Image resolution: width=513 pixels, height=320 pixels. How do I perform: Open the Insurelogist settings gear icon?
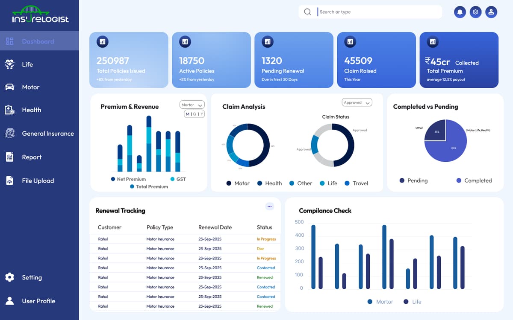tap(475, 12)
